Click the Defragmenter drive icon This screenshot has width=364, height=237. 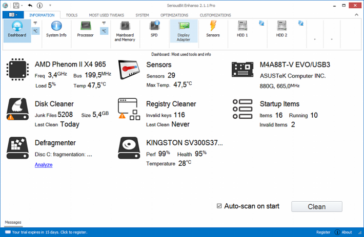[x=17, y=148]
